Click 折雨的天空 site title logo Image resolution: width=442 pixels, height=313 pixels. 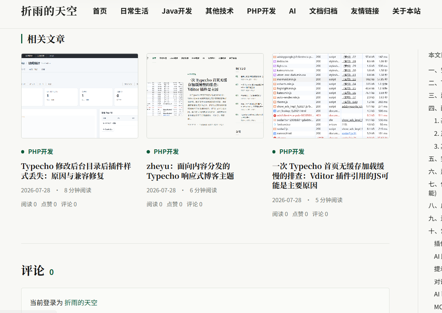[x=49, y=11]
